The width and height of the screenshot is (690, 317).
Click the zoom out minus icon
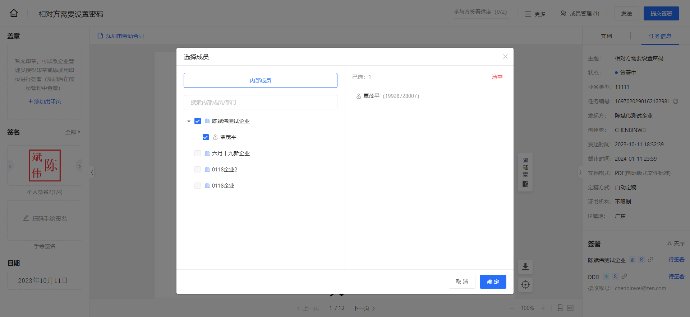pos(511,308)
